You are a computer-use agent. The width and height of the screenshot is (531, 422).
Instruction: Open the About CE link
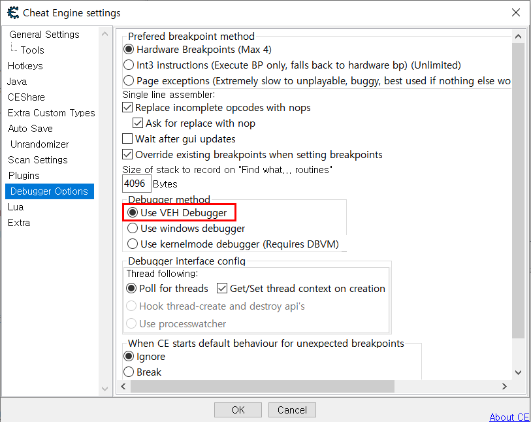[x=509, y=417]
